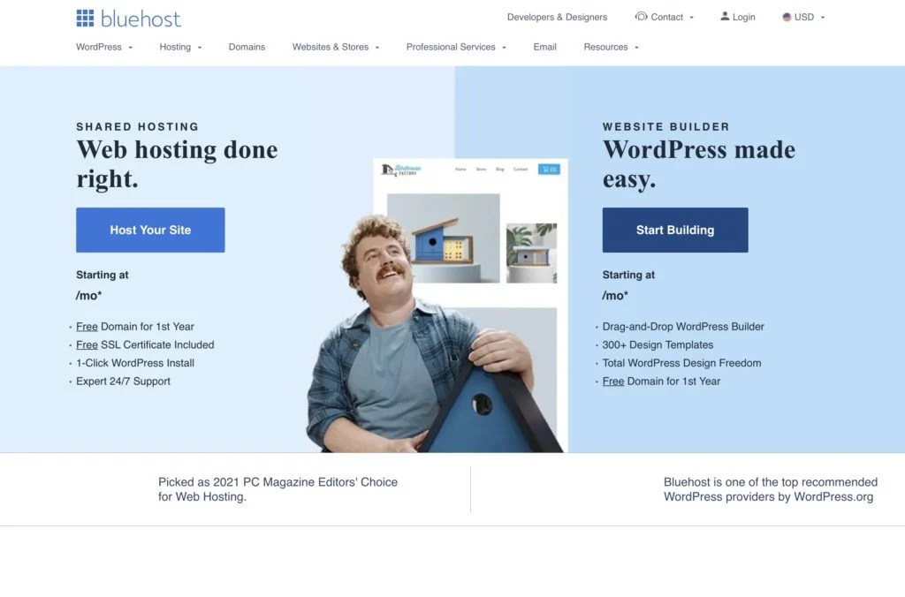This screenshot has height=597, width=905.
Task: Open the Free Domain for 1st Year link
Action: [x=86, y=326]
